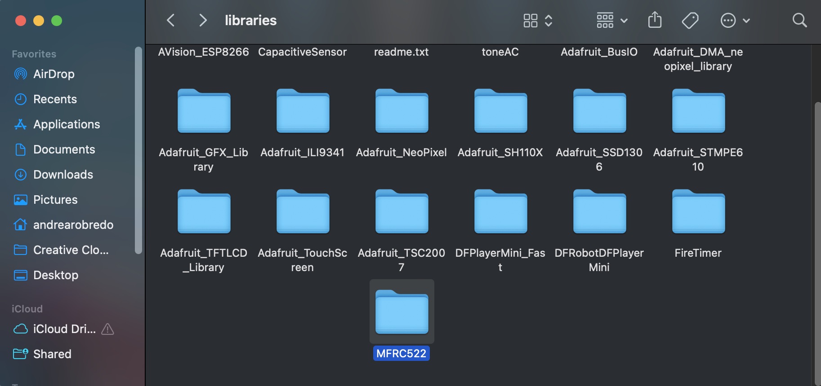The width and height of the screenshot is (821, 386).
Task: Click the readme.txt file label
Action: 402,52
